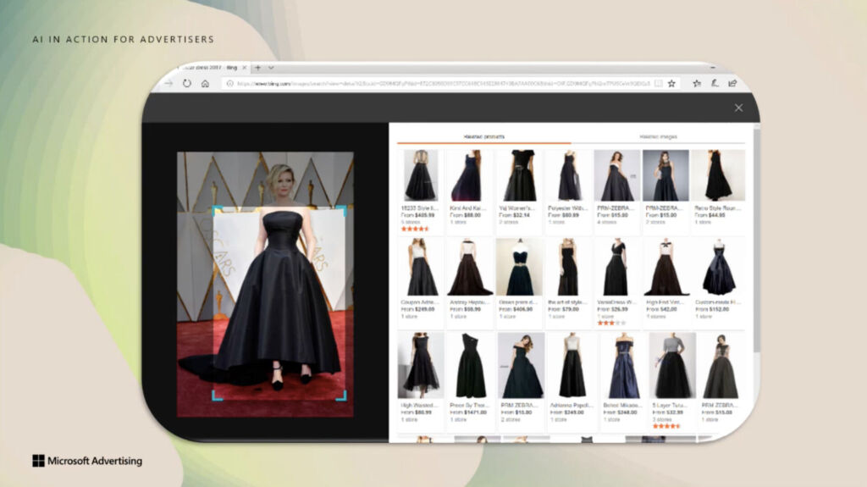This screenshot has width=867, height=487.
Task: Open the dress thumbnail priced $249.00
Action: tap(422, 268)
